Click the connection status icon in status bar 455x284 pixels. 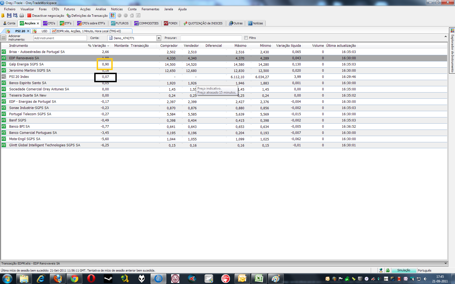[381, 270]
